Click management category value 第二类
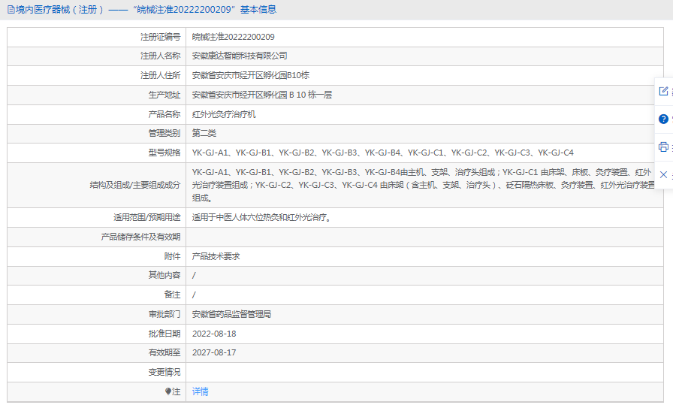The image size is (673, 408). click(x=204, y=133)
